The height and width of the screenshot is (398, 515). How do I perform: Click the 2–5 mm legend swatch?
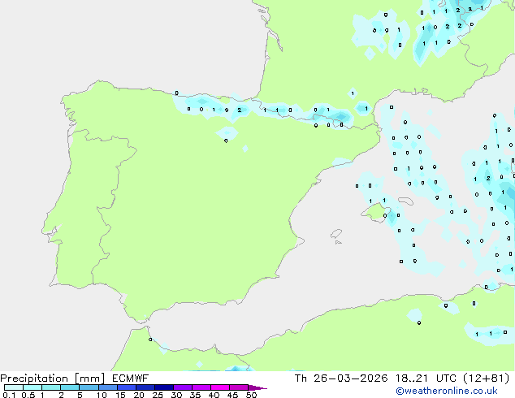click(x=70, y=387)
